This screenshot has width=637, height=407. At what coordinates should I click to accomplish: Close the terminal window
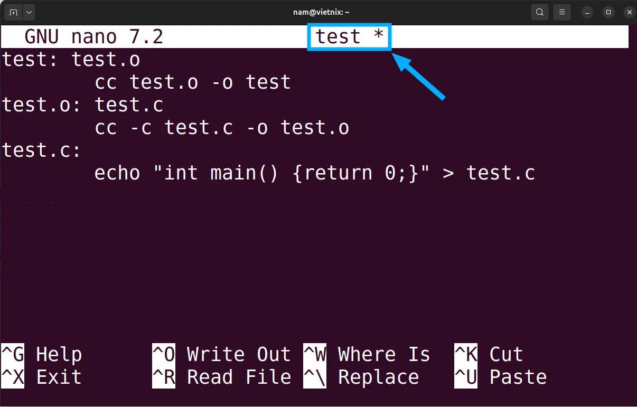[x=628, y=12]
